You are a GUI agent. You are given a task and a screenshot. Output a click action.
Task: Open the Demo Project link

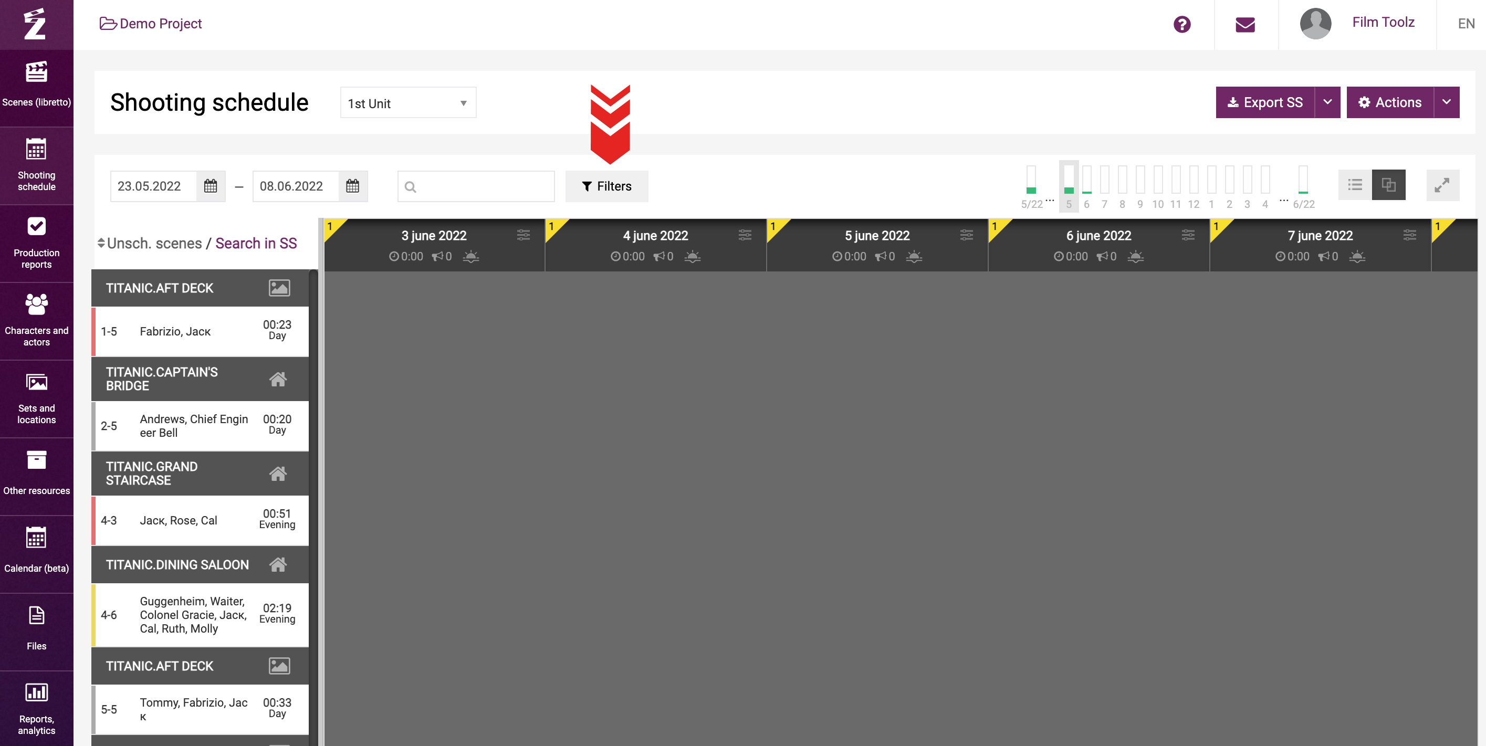151,24
